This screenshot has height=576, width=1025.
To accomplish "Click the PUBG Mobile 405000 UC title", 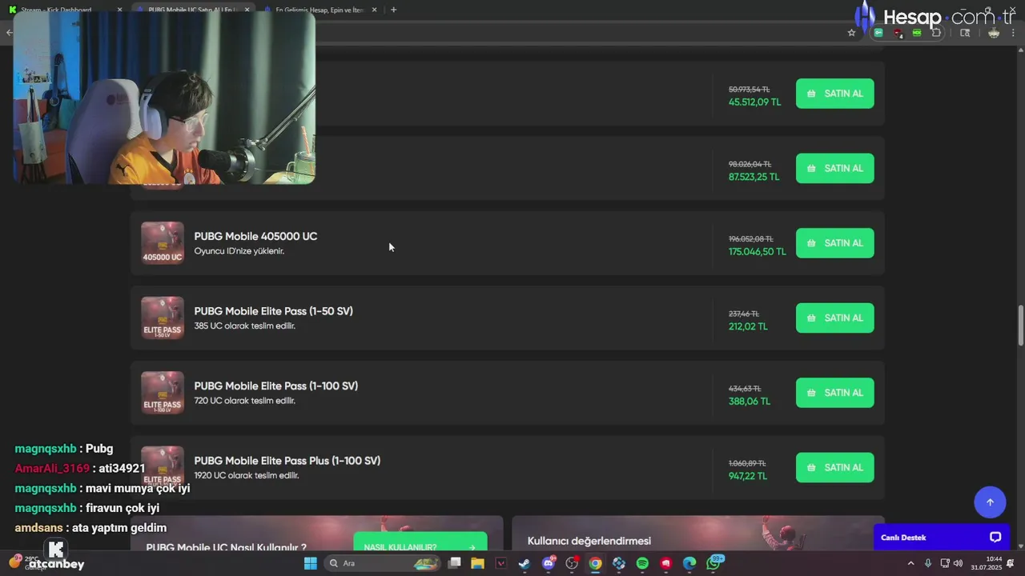I will (x=255, y=236).
